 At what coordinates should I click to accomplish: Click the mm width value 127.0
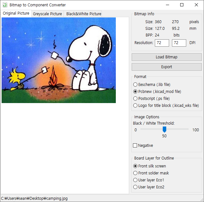click(160, 29)
